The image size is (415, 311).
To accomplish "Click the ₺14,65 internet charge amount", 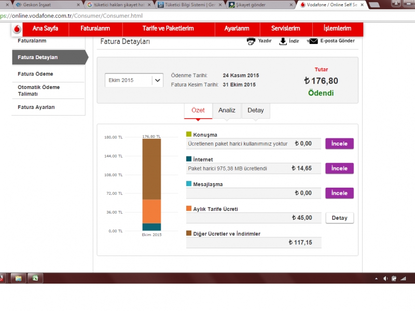I will click(x=302, y=168).
